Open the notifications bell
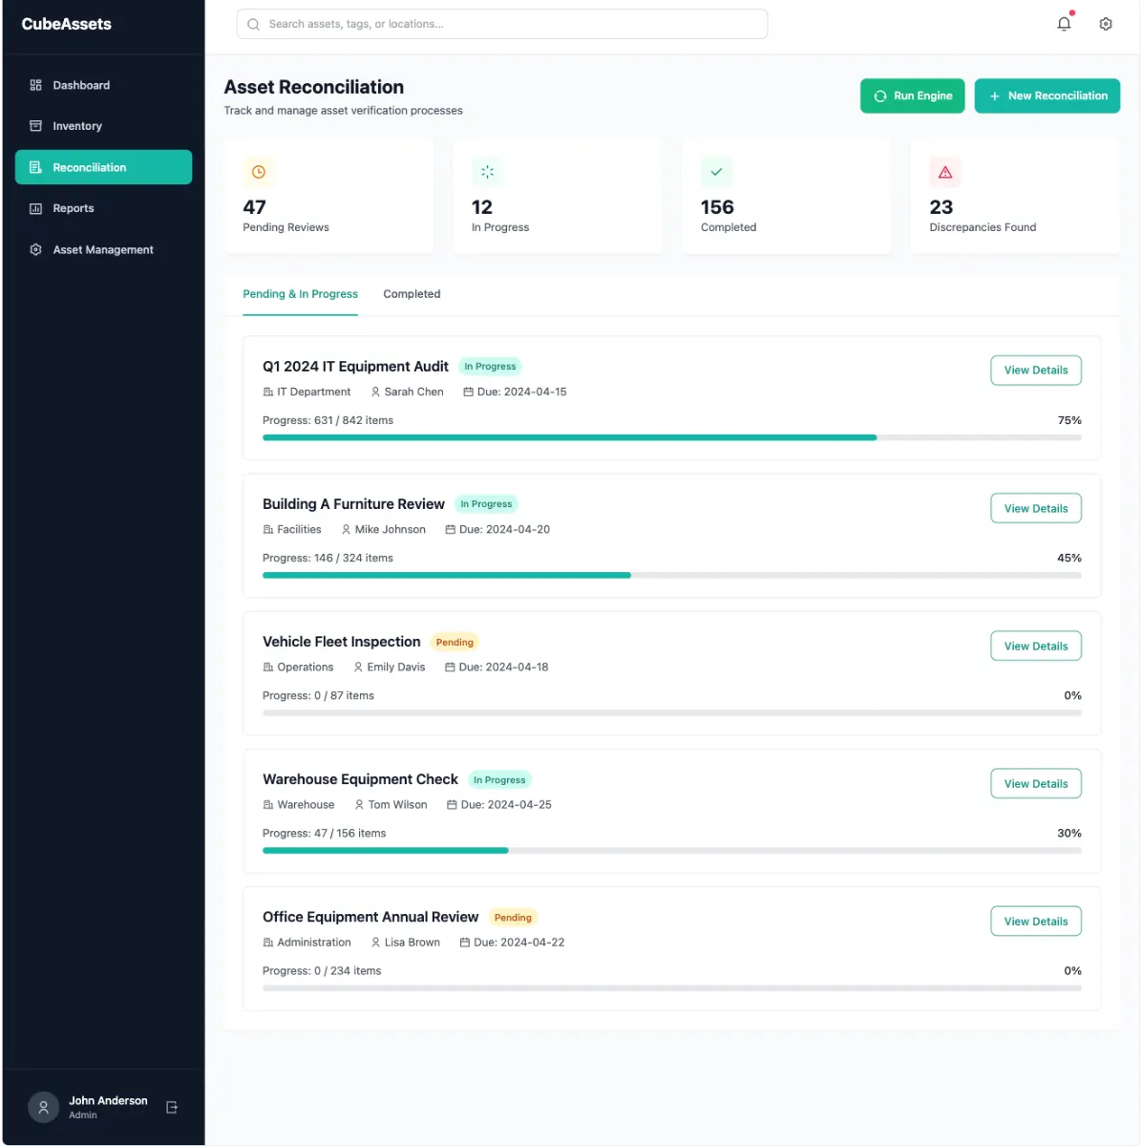Viewport: 1142px width, 1146px height. 1064,23
